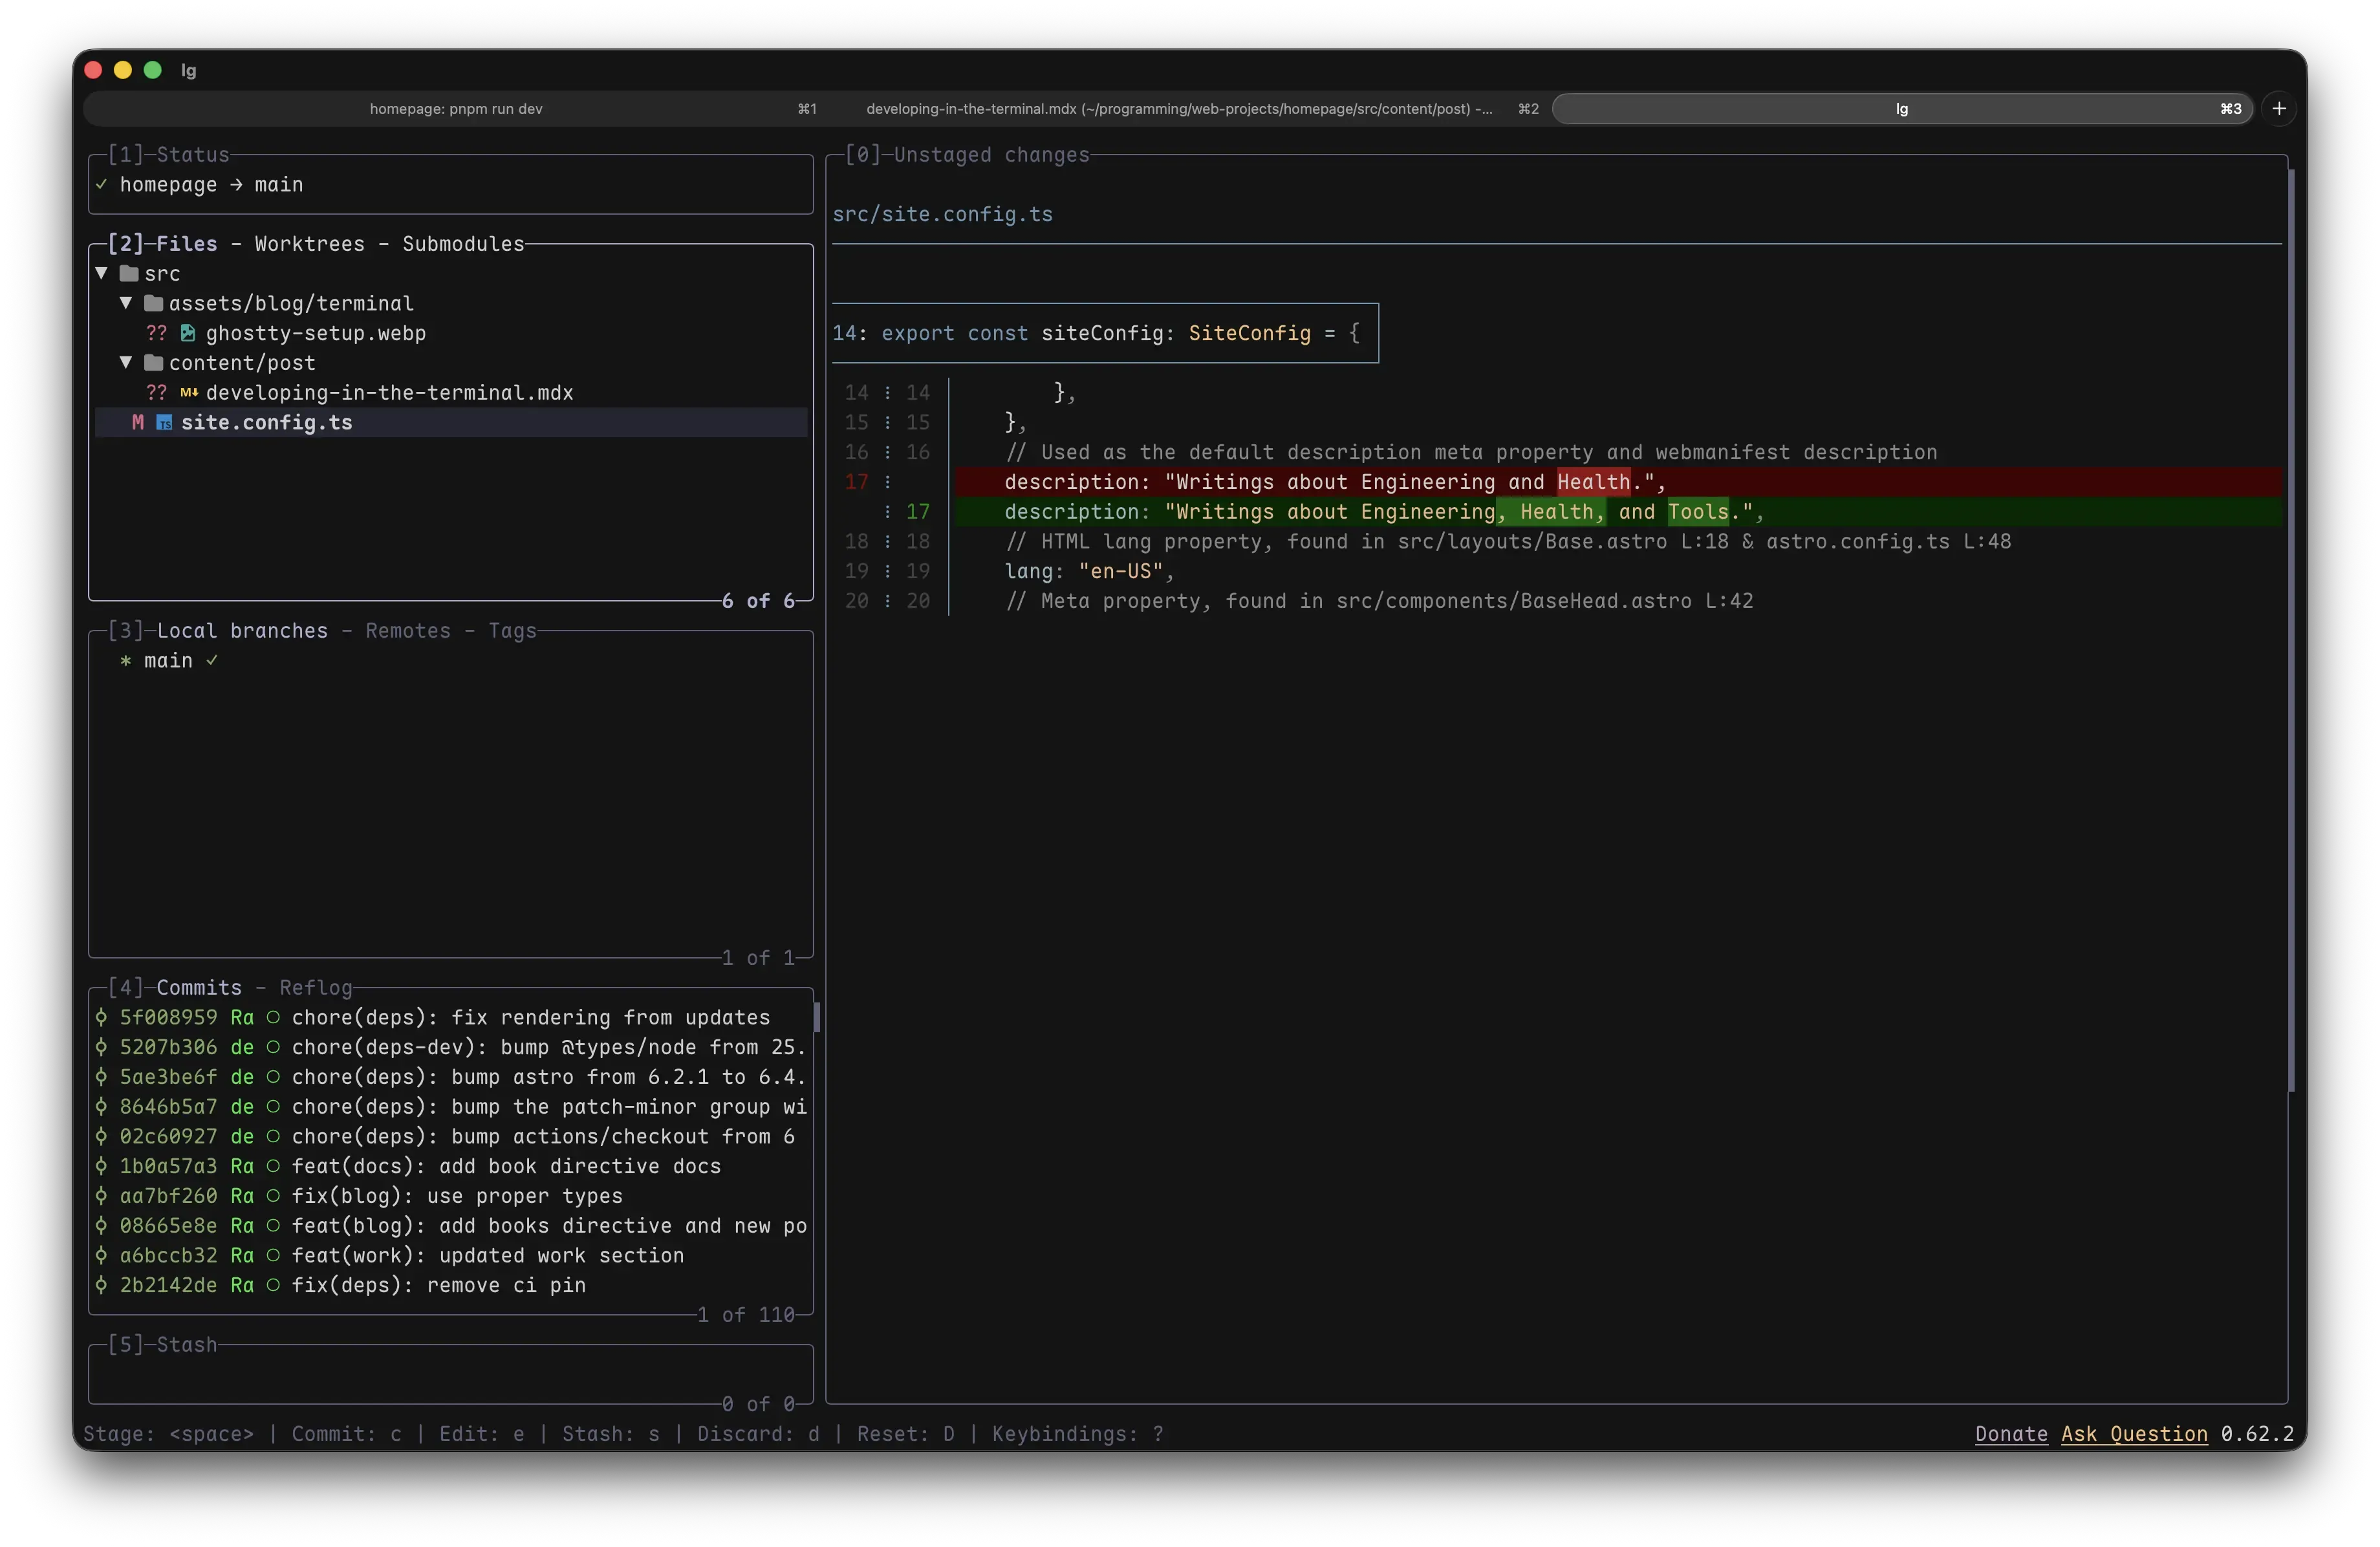Select commit 2b2142de remove ci pin
Image resolution: width=2380 pixels, height=1547 pixels.
pos(450,1285)
